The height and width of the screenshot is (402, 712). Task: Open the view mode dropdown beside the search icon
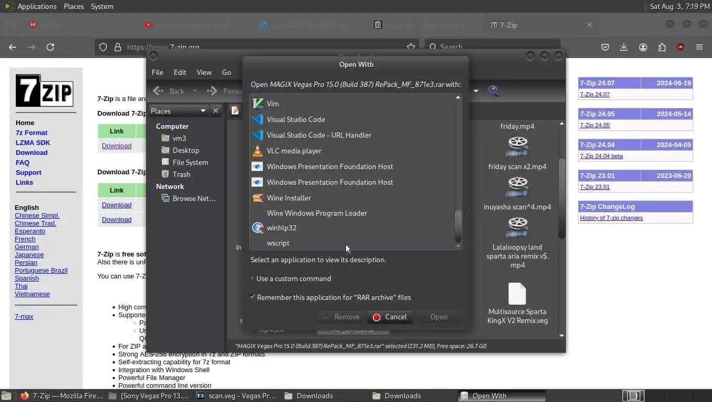(476, 91)
